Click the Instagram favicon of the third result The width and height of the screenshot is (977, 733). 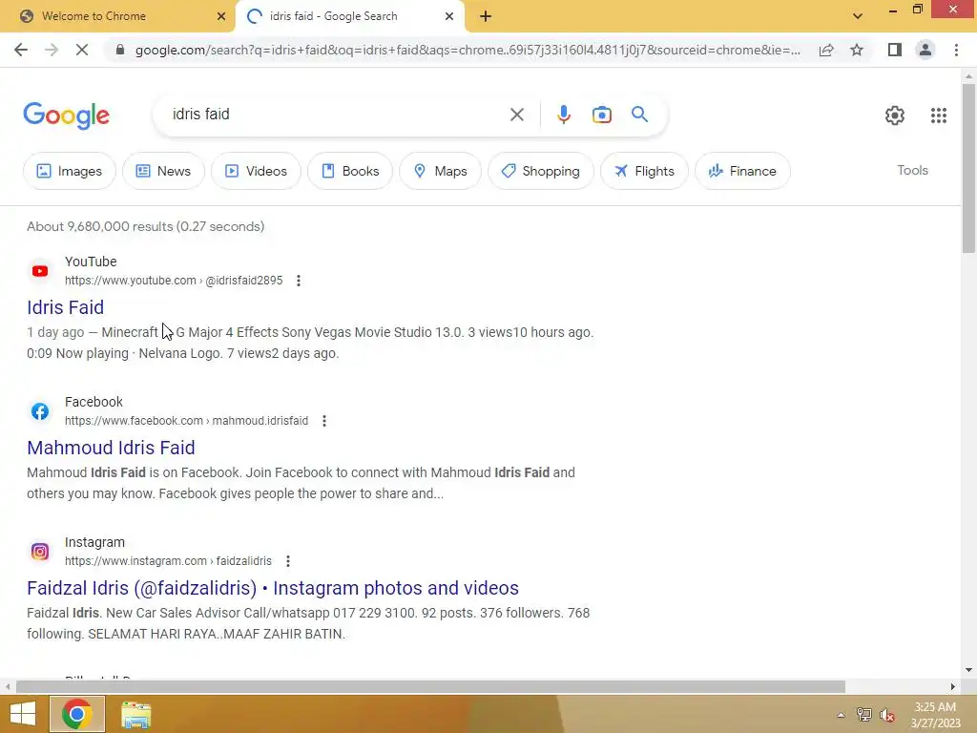click(40, 552)
